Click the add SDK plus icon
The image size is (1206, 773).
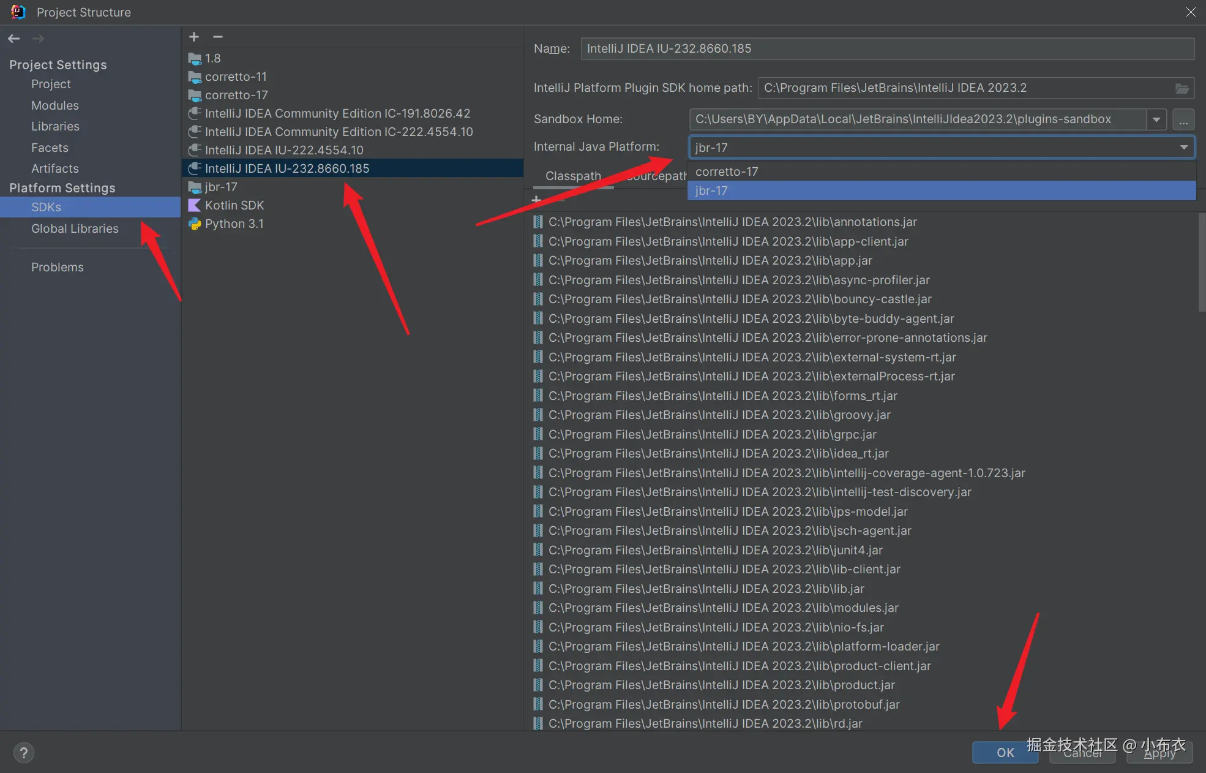pyautogui.click(x=194, y=37)
